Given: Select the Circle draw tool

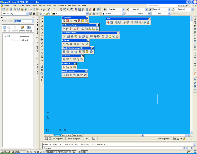Looking at the screenshot, I should [x=42, y=39].
